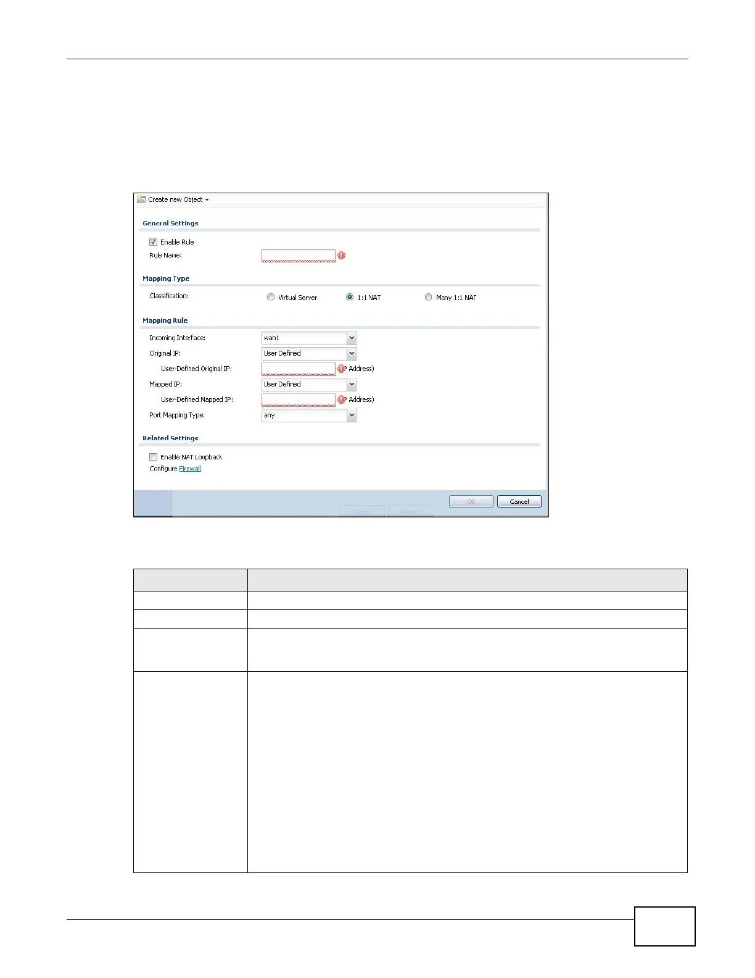Click the Rule Name input field
The width and height of the screenshot is (755, 978).
pos(299,256)
